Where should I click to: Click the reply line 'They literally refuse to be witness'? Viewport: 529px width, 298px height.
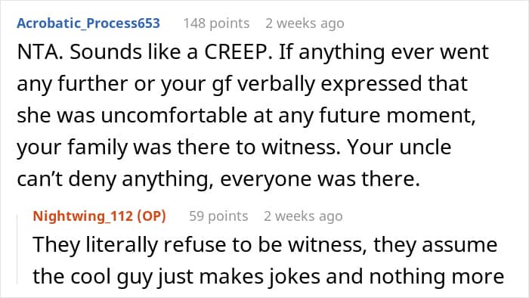click(200, 244)
